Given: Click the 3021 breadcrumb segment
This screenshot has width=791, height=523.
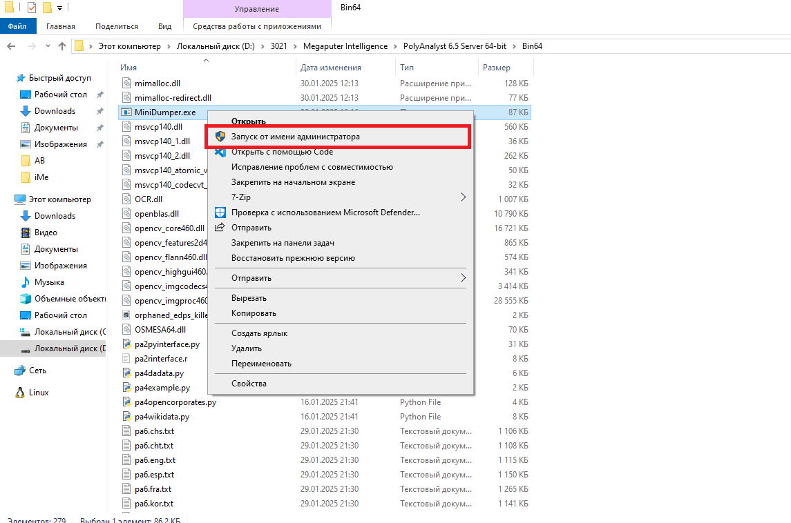Looking at the screenshot, I should pos(278,46).
